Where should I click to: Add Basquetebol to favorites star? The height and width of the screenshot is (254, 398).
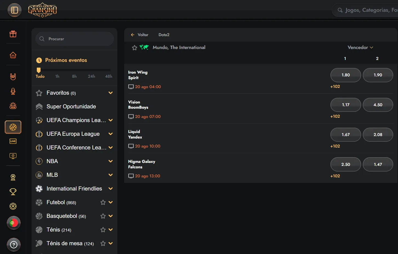(x=103, y=216)
